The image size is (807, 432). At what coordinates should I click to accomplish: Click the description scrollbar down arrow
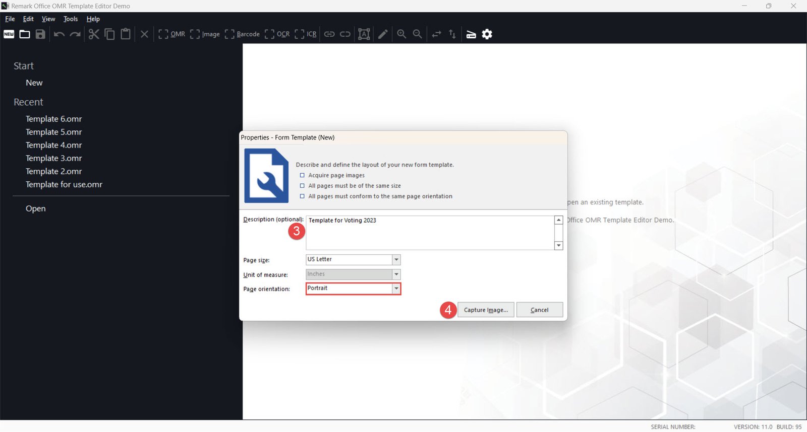click(558, 246)
